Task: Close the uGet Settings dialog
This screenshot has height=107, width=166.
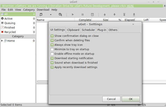Action: [133, 24]
